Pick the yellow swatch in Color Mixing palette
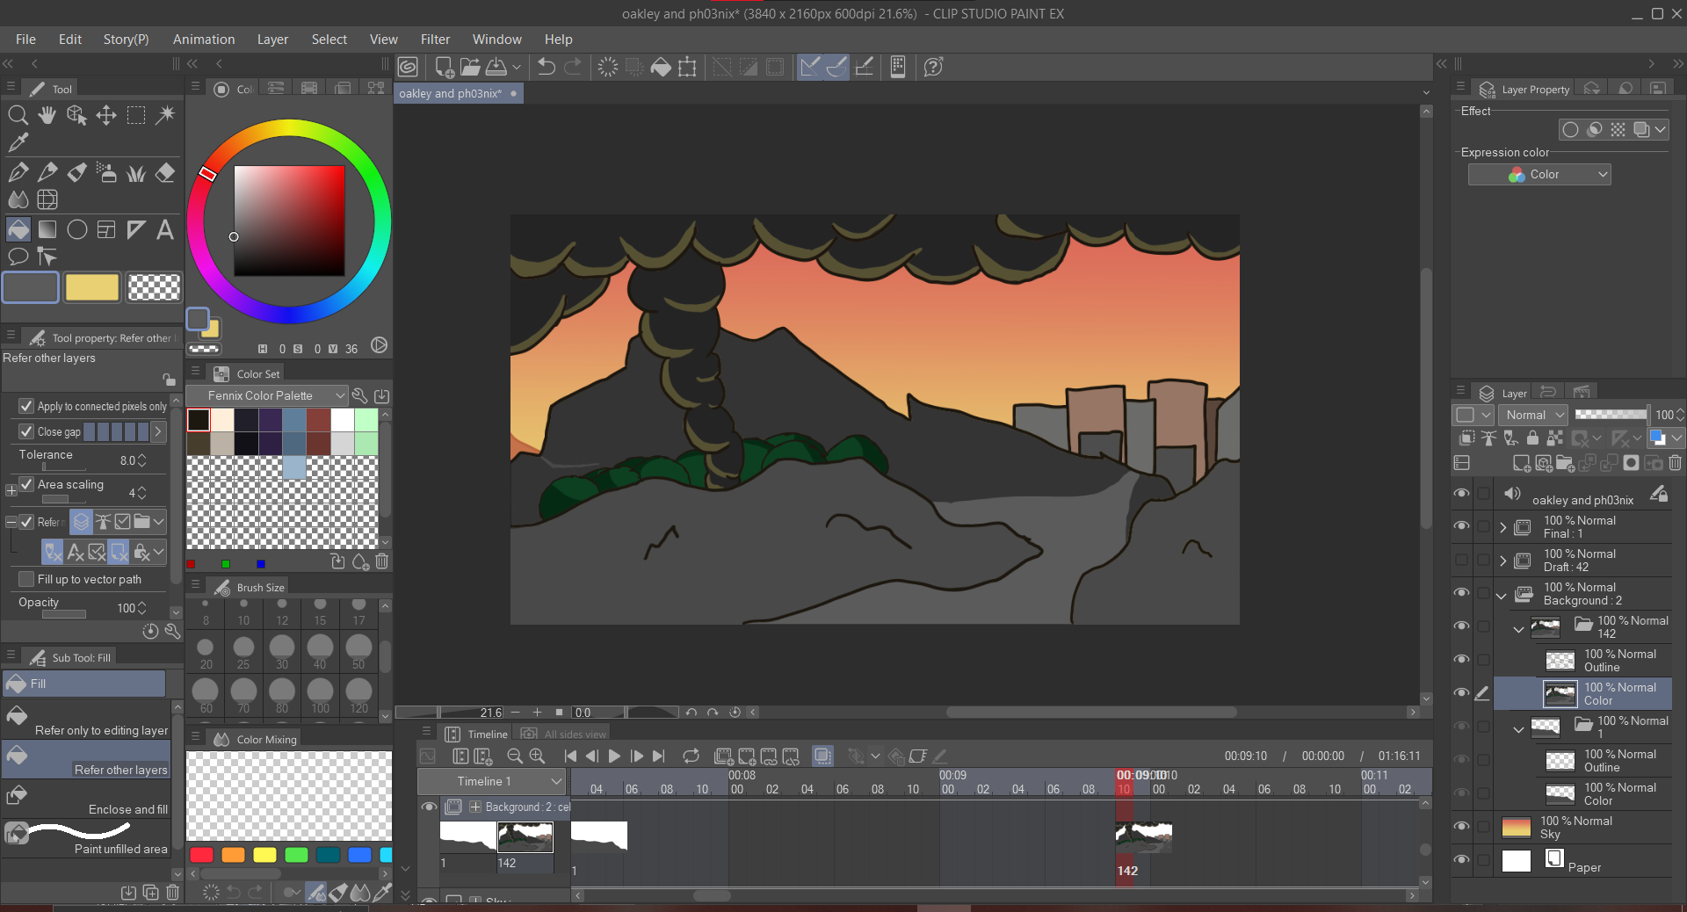Screen dimensions: 1687x912 pyautogui.click(x=264, y=856)
